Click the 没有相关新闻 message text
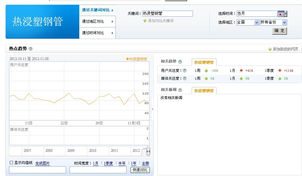The height and width of the screenshot is (176, 302). click(x=171, y=98)
